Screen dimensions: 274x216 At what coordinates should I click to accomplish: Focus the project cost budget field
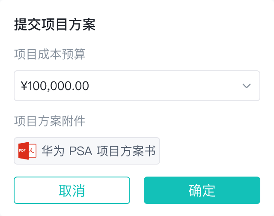128,86
